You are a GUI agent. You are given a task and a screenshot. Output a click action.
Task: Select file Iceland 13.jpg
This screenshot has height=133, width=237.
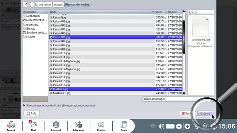[x=116, y=73]
